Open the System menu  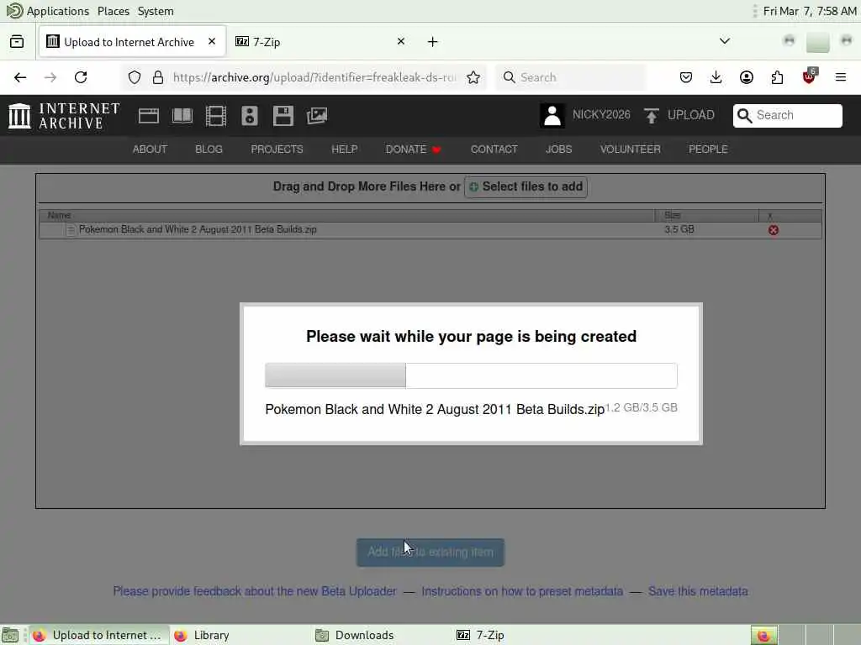(156, 11)
